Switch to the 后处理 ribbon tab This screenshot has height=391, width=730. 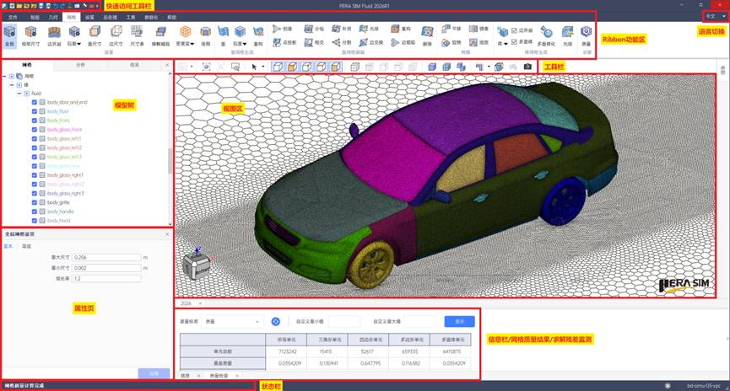[x=110, y=17]
